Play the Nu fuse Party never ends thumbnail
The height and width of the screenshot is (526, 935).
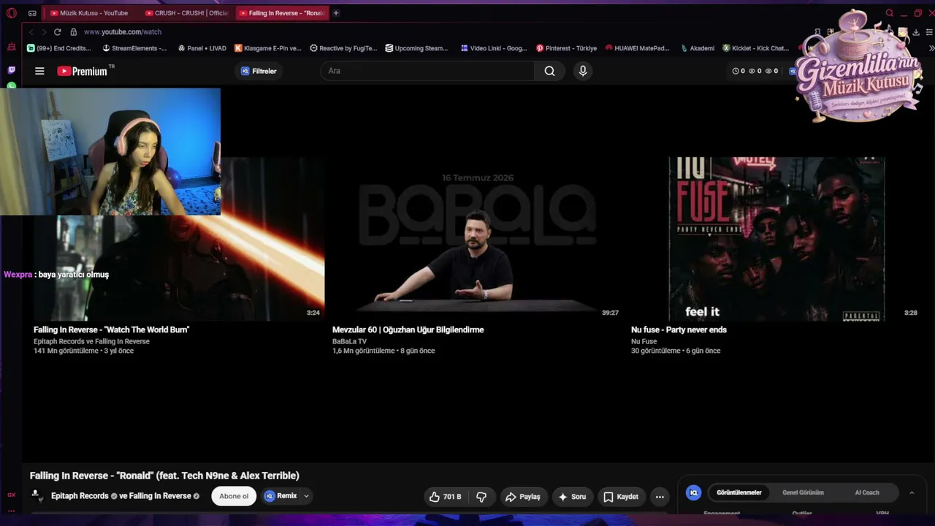[x=776, y=240]
